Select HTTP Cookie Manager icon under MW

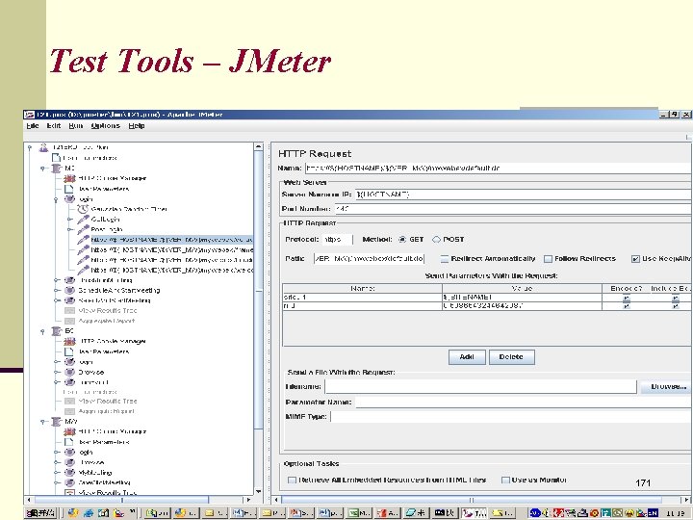69,431
